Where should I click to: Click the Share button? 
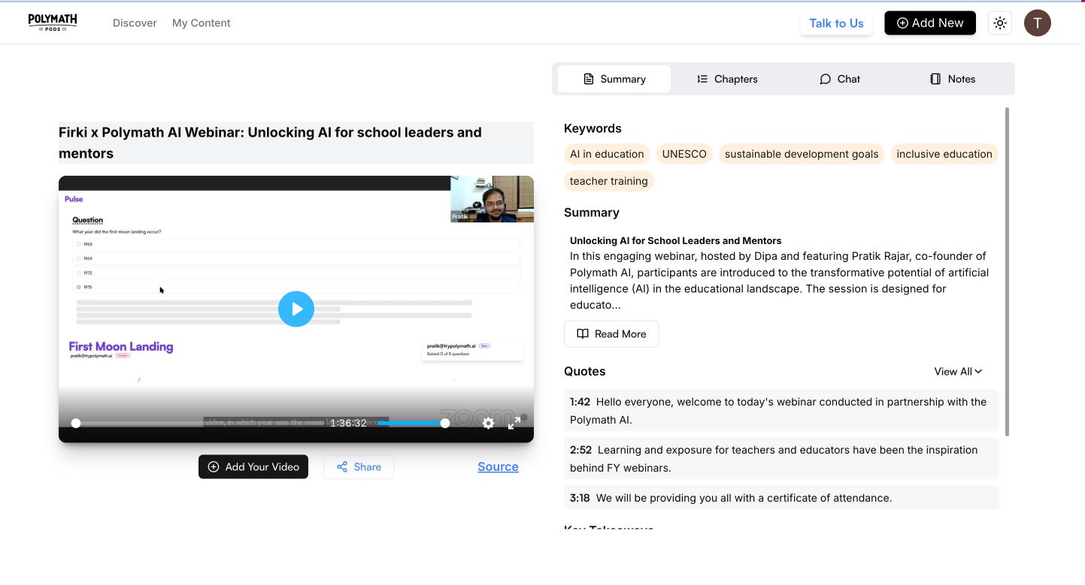359,466
